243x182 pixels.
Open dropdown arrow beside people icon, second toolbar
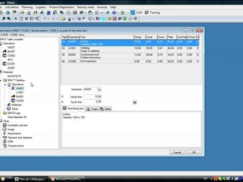click(73, 19)
